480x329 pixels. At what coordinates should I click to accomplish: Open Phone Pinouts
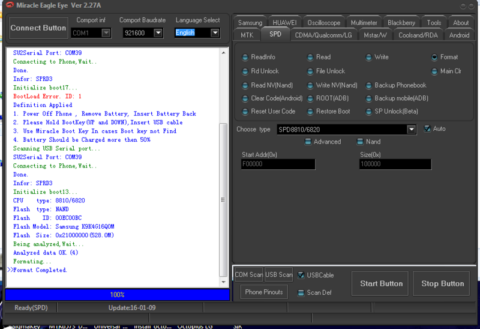(x=264, y=292)
